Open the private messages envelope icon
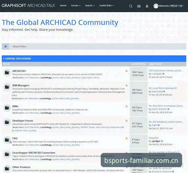Viewport: 188px width, 173px height. click(x=139, y=6)
